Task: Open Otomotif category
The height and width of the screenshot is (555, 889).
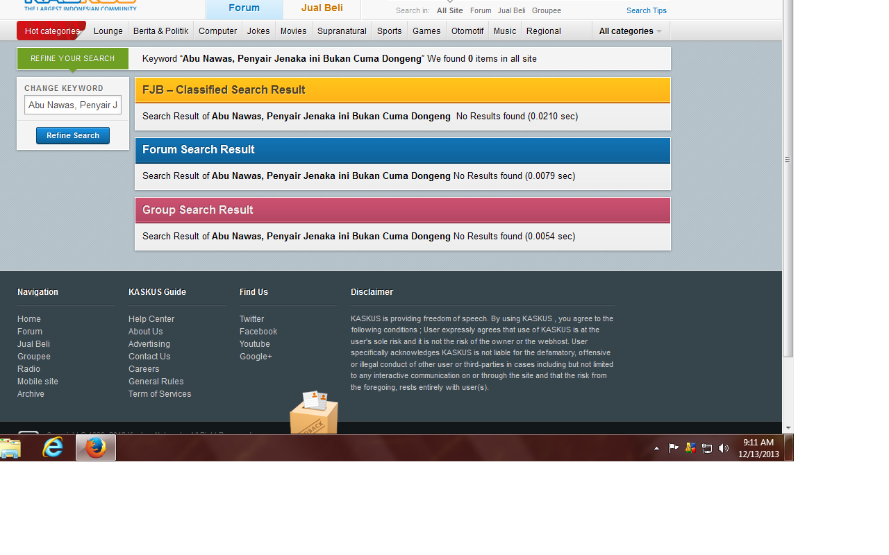Action: click(467, 31)
